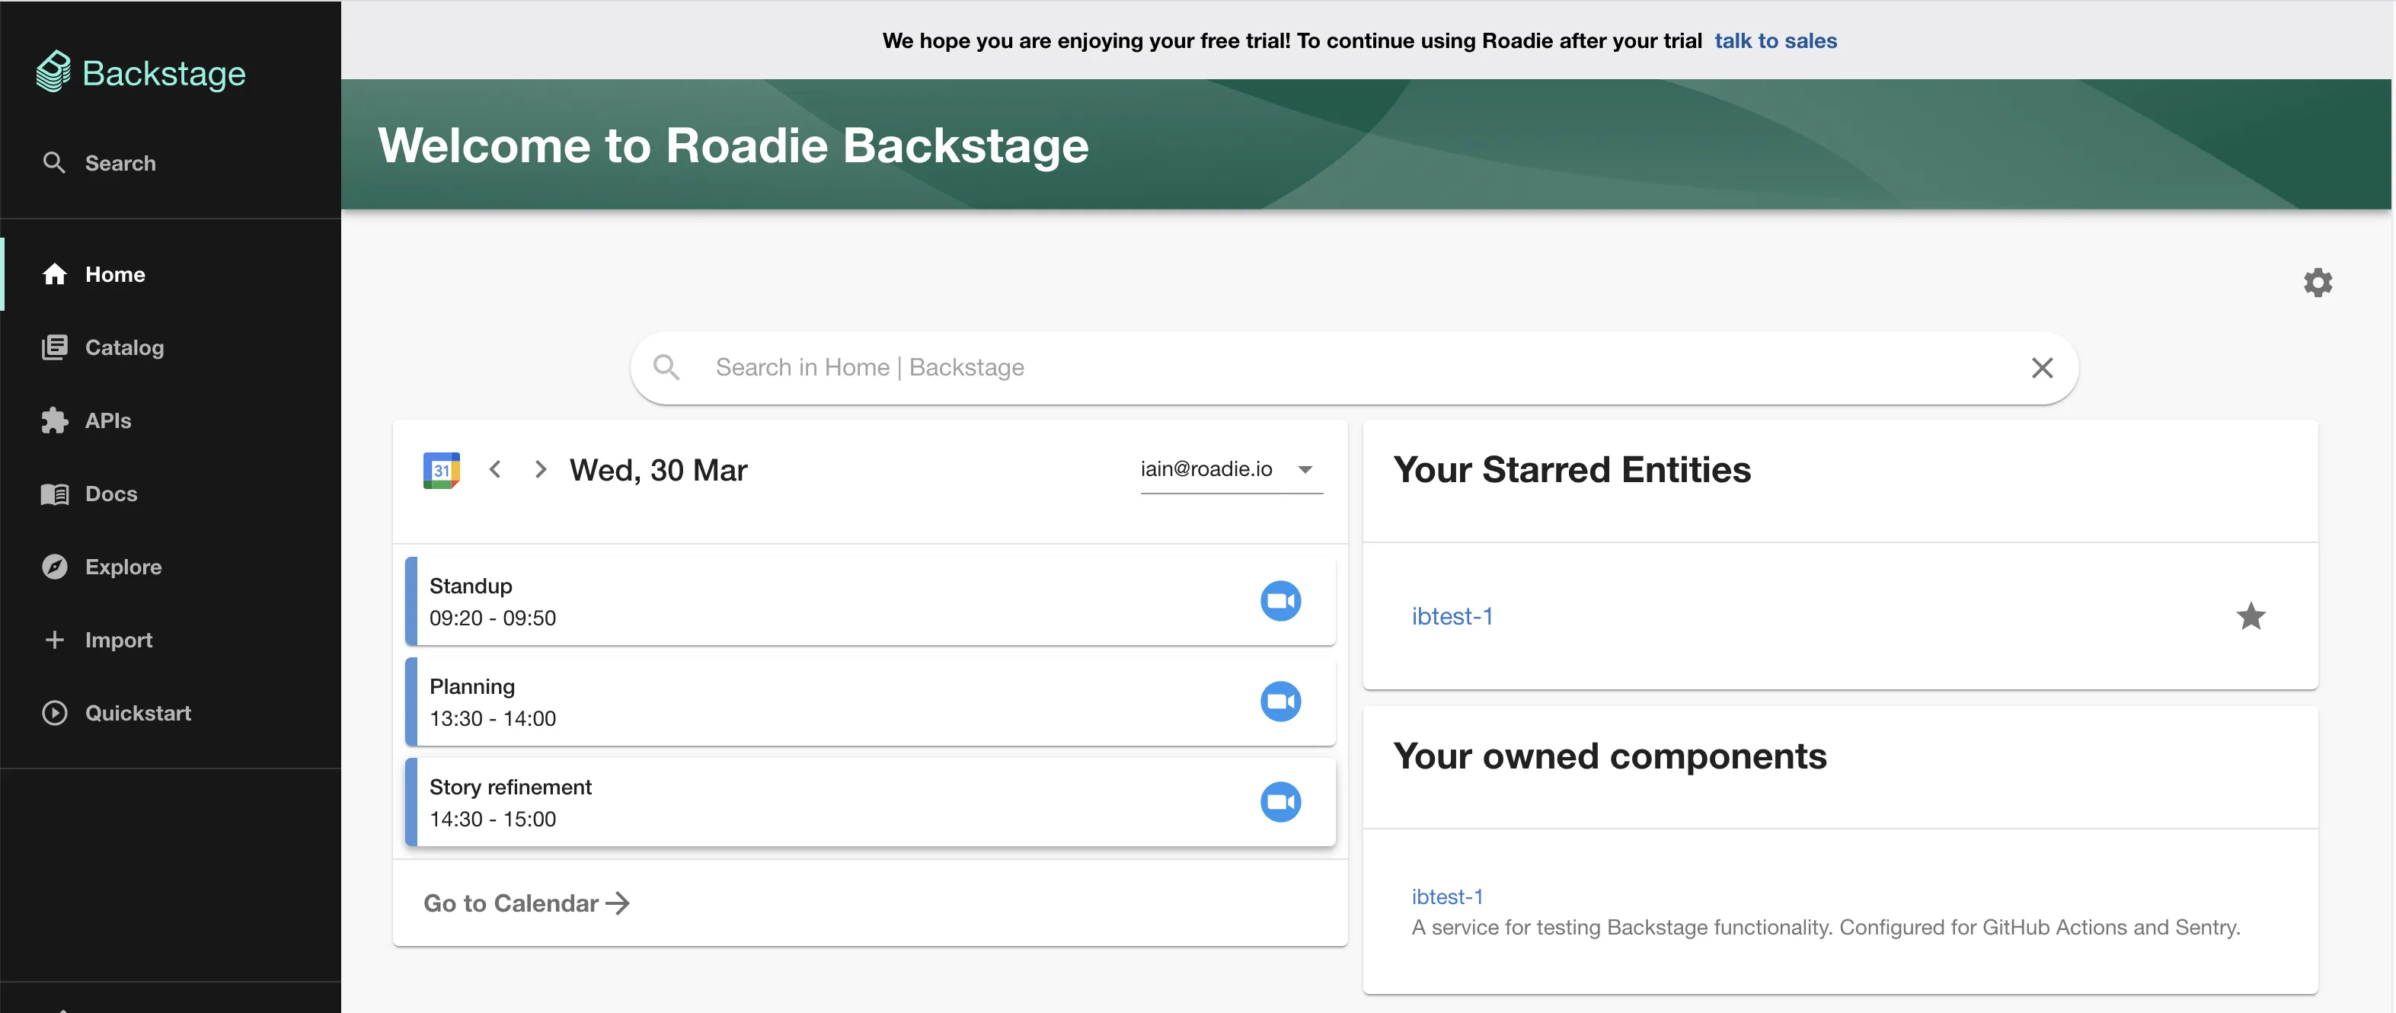Advance to the next day in calendar

point(541,469)
